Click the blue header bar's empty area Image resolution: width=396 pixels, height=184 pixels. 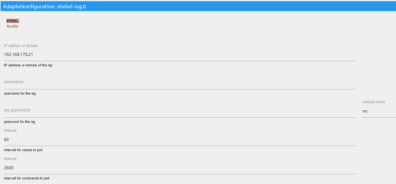click(x=240, y=6)
